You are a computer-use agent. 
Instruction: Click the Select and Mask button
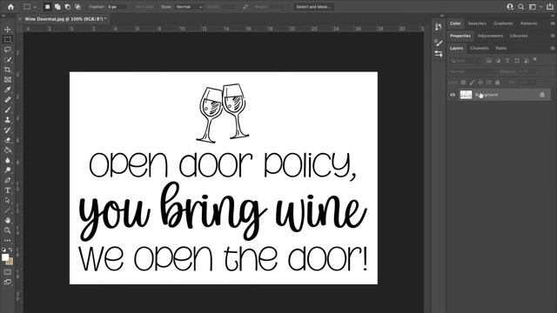(313, 7)
